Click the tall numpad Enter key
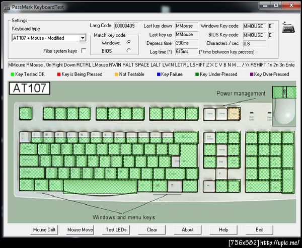 coord(288,181)
